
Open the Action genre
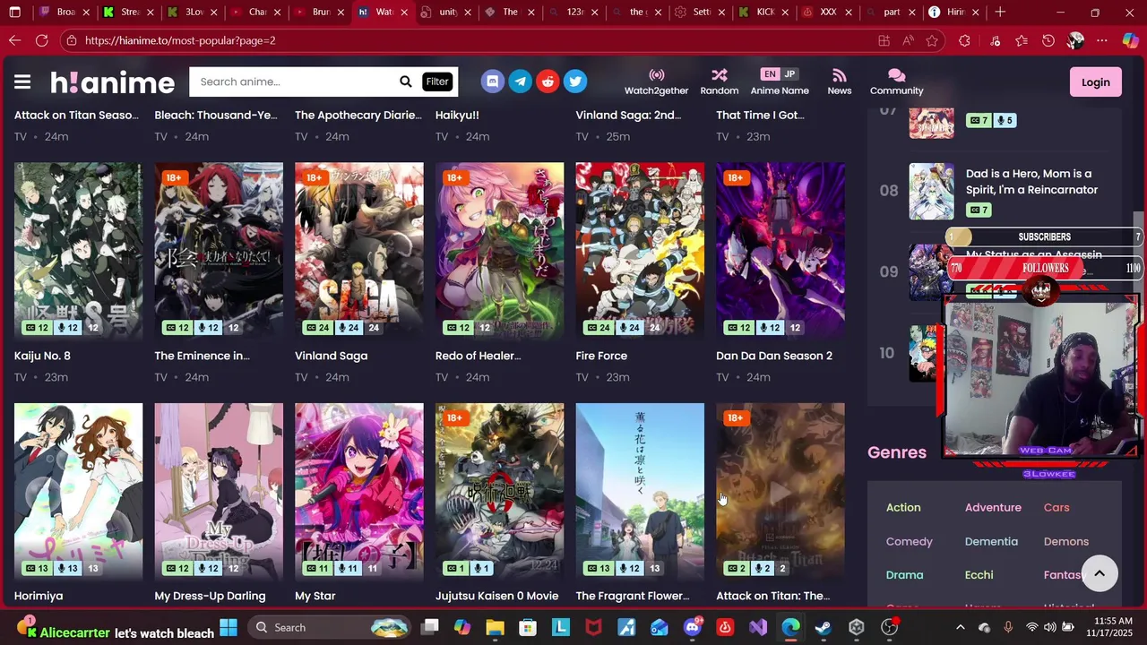coord(903,507)
